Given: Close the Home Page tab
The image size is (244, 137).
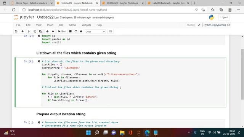Looking at the screenshot, I should point(51,3).
